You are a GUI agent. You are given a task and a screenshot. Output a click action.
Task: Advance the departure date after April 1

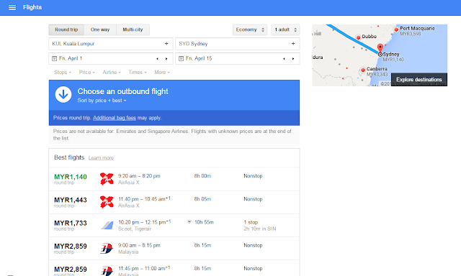click(x=166, y=59)
